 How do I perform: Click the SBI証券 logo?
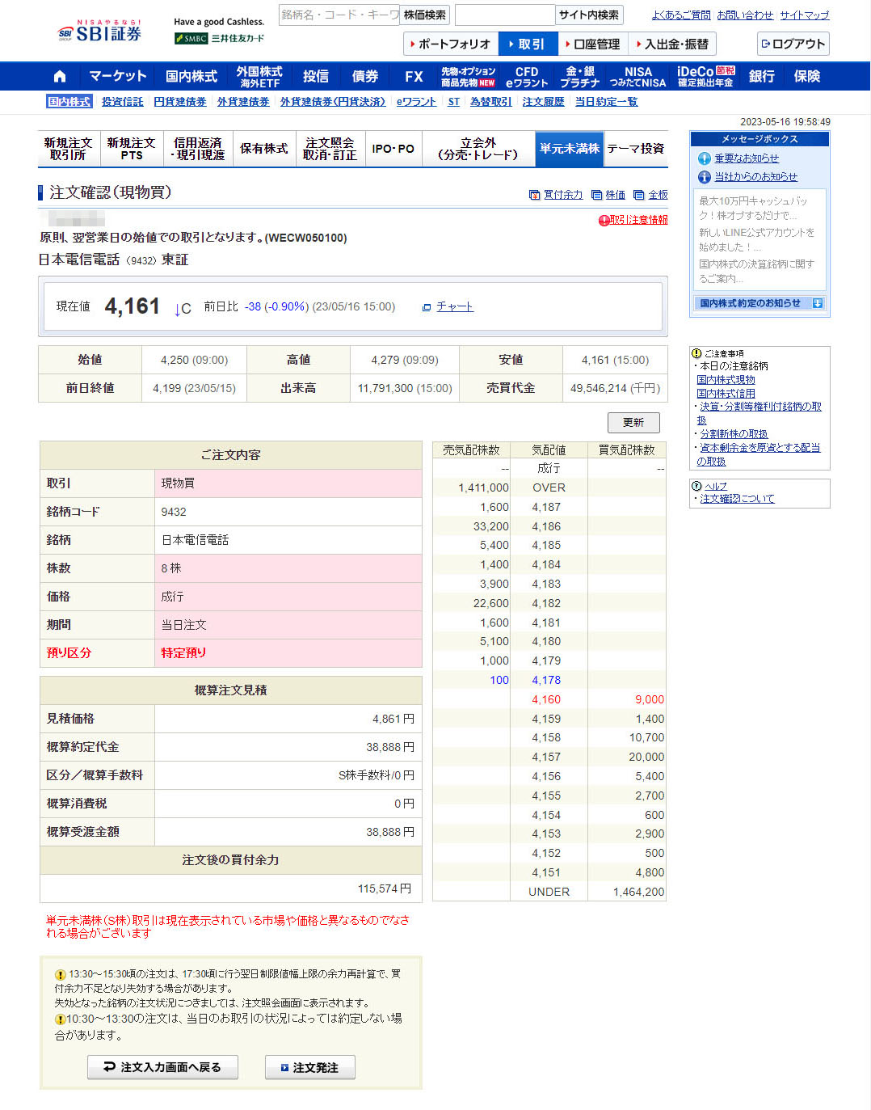click(99, 32)
